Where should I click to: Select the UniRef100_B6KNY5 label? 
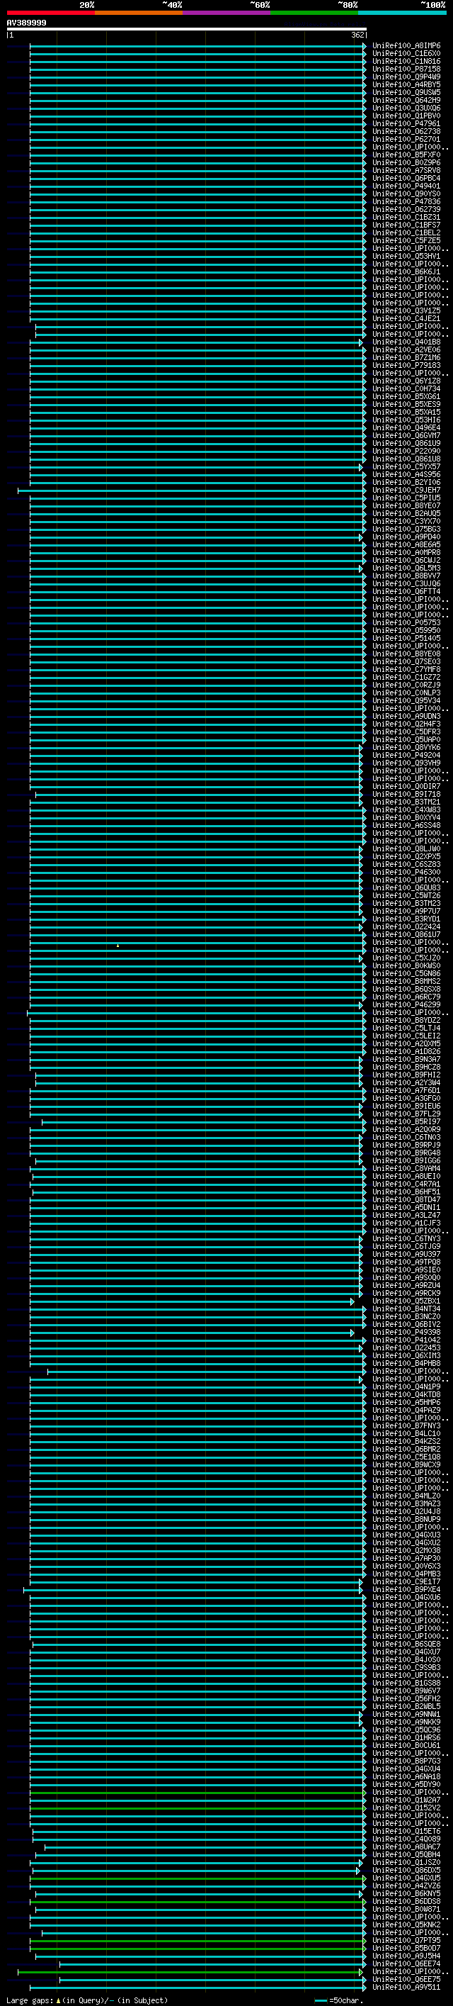406,1893
